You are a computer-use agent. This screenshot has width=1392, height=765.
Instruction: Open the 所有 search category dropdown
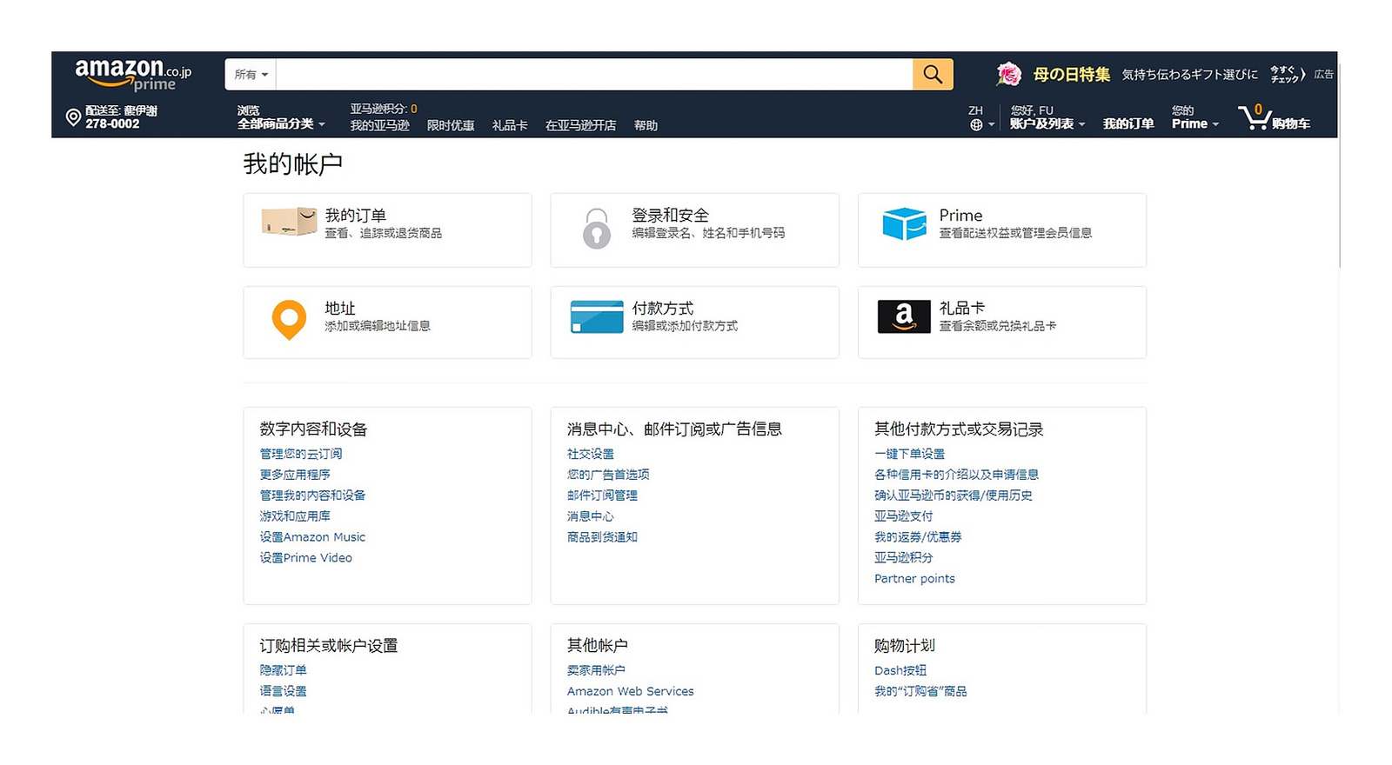pyautogui.click(x=251, y=75)
